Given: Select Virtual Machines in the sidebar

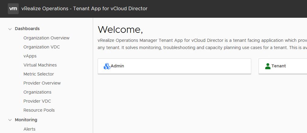Looking at the screenshot, I should 40,65.
